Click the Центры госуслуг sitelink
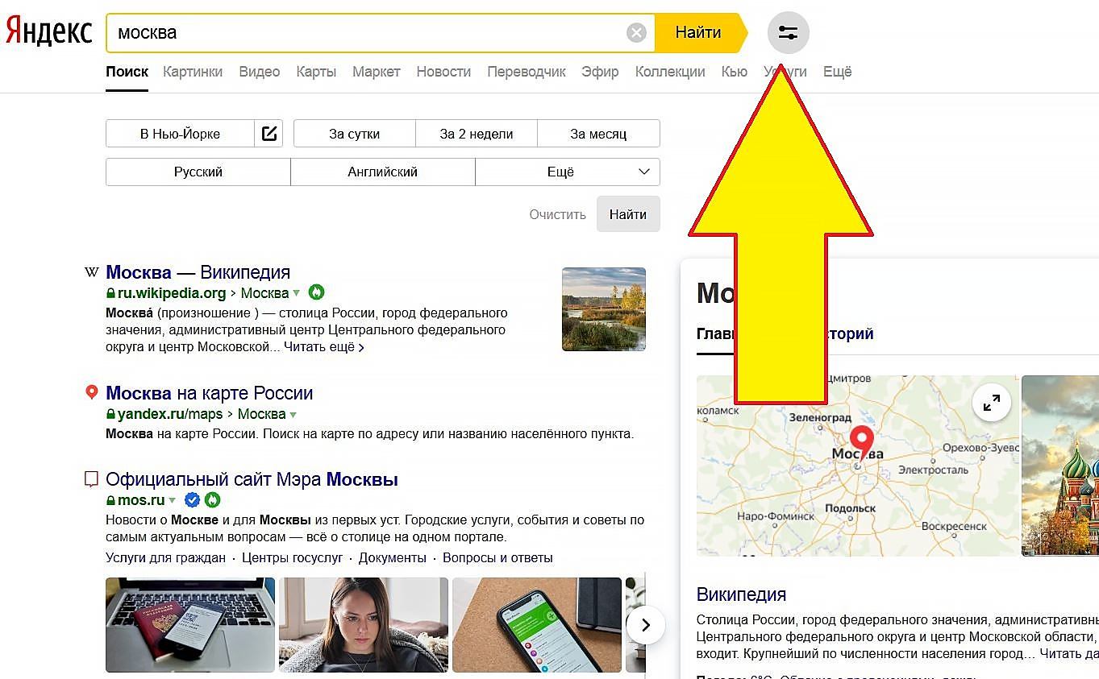1099x679 pixels. tap(292, 557)
